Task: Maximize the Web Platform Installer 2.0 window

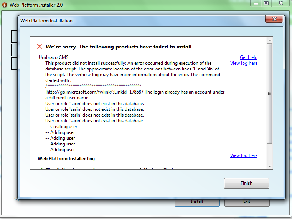Action: coord(266,3)
